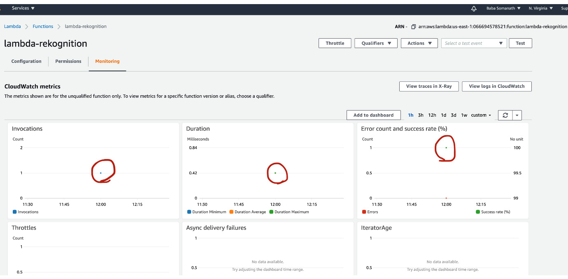Toggle the Duration Minimum legend swatch

(189, 212)
